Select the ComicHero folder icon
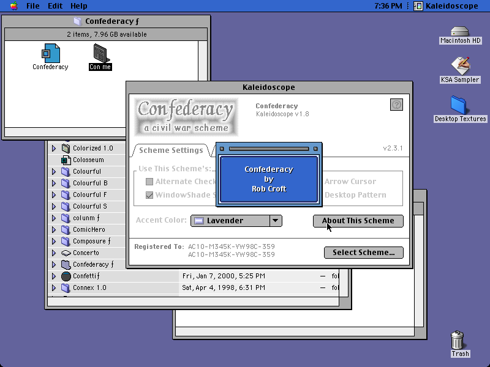The image size is (490, 367). tap(66, 230)
